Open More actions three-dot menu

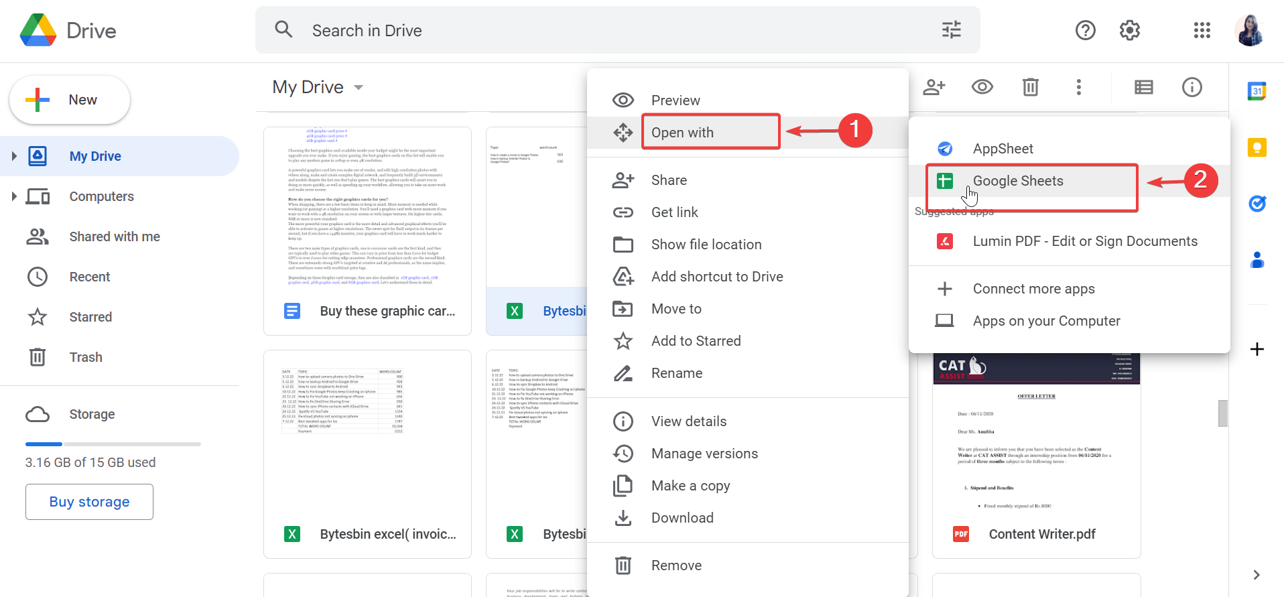[1079, 87]
